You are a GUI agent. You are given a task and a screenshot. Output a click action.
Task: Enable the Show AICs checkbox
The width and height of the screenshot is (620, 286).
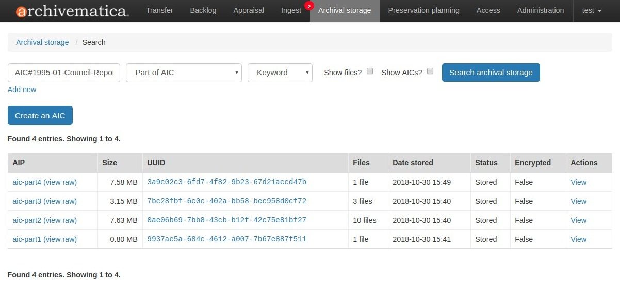point(430,71)
